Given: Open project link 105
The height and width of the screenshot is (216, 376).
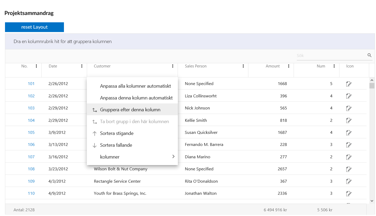Looking at the screenshot, I should click(31, 133).
